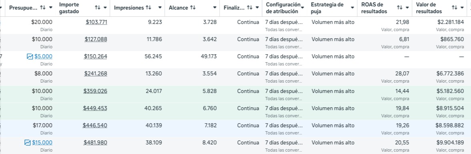The width and height of the screenshot is (471, 154).
Task: Open the Configuración de atribución column dropdown
Action: [303, 8]
